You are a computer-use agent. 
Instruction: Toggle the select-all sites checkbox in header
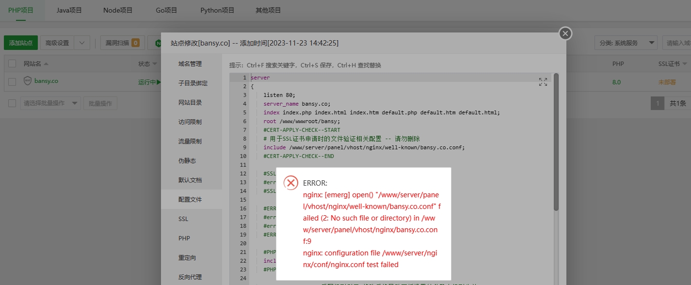coord(13,64)
